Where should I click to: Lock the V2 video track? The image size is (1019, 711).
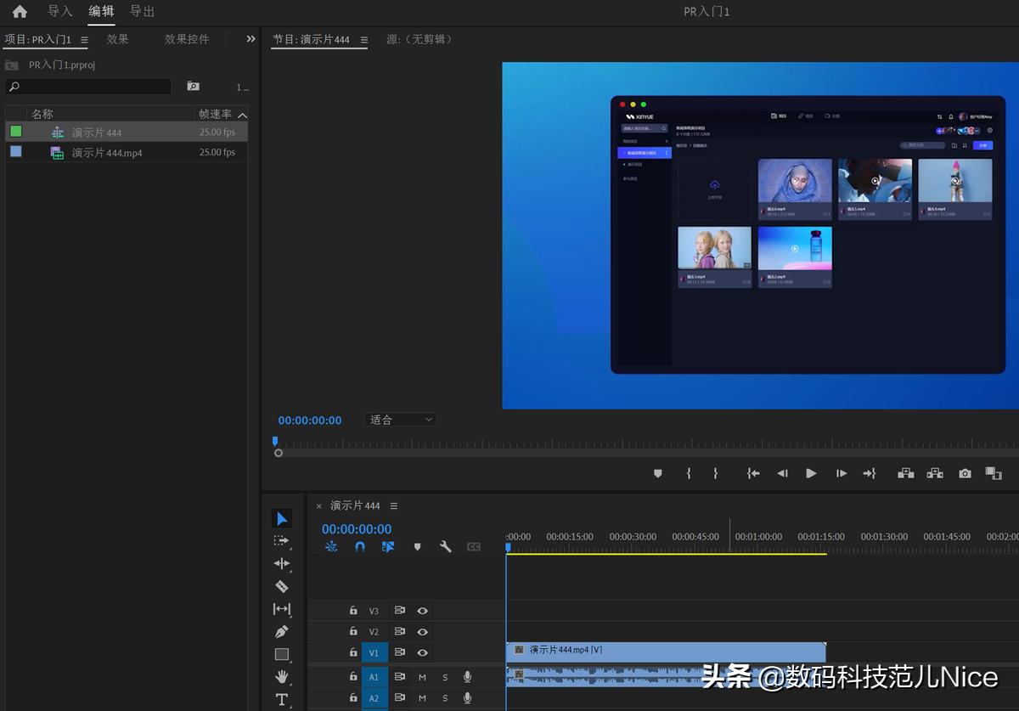tap(352, 631)
